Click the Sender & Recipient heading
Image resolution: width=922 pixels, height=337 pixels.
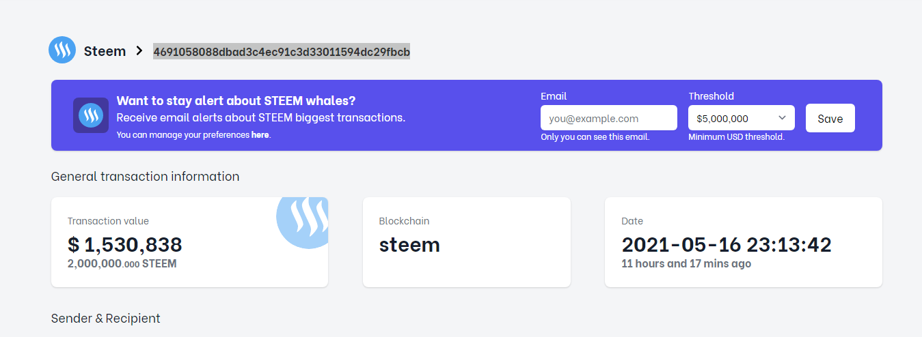coord(105,319)
